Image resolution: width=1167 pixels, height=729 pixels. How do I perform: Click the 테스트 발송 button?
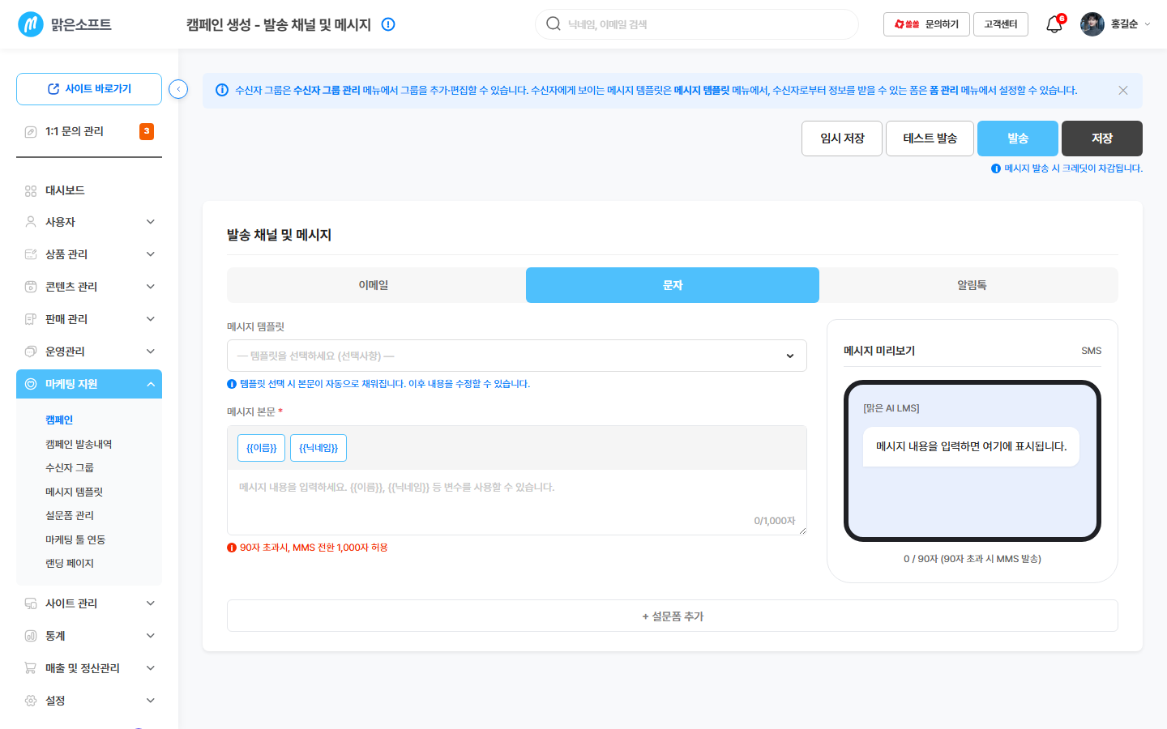pyautogui.click(x=930, y=139)
